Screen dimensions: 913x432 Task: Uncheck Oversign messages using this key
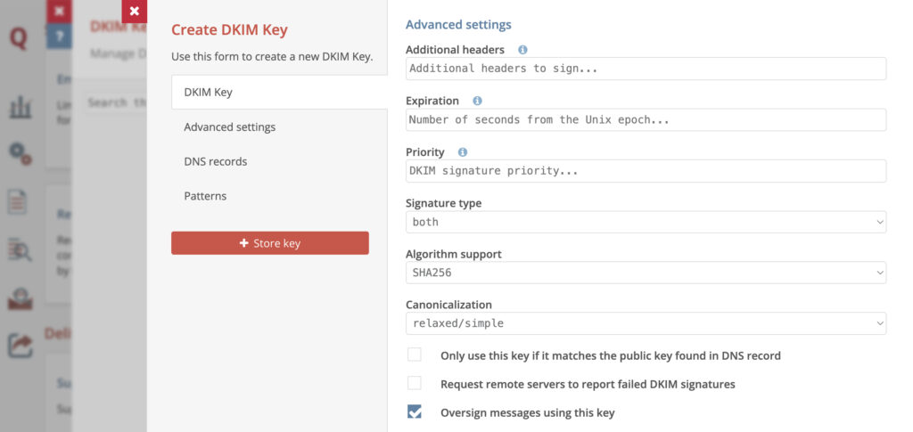click(x=415, y=412)
